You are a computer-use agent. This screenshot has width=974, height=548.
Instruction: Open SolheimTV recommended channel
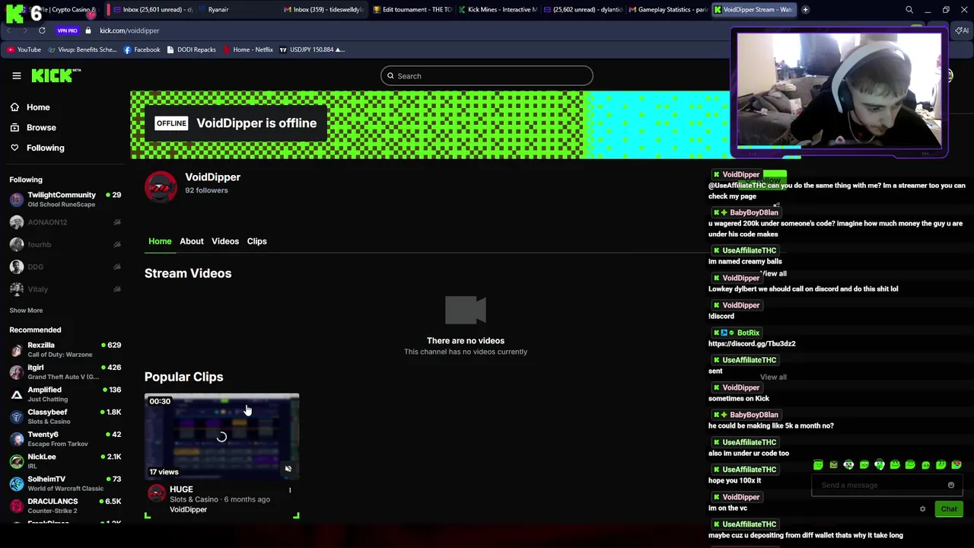pyautogui.click(x=65, y=483)
